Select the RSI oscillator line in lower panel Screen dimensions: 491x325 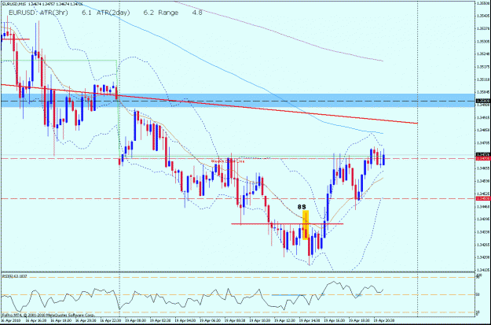[x=192, y=297]
